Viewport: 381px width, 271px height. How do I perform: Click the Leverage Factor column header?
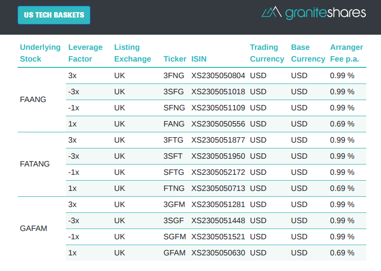coord(85,53)
